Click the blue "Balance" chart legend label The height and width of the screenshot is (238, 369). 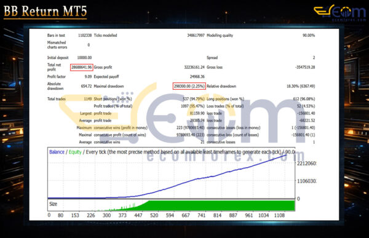click(x=57, y=152)
